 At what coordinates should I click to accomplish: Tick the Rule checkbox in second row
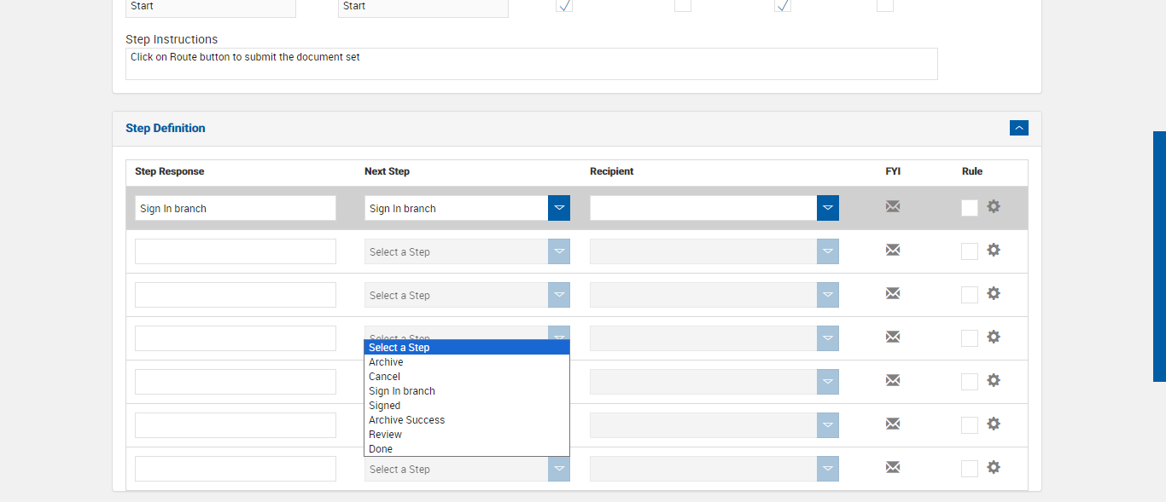[x=970, y=251]
